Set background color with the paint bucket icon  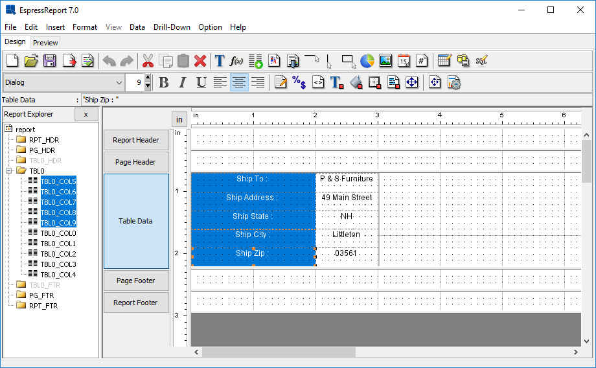(x=356, y=82)
